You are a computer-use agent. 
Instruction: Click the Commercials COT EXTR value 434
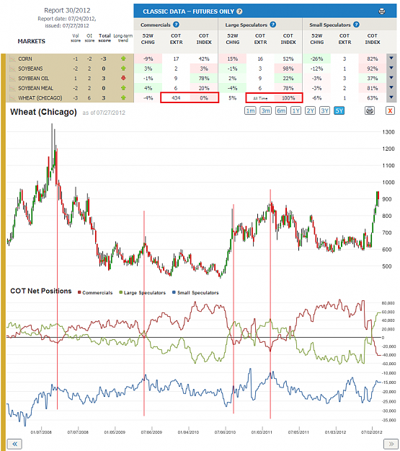(x=176, y=98)
